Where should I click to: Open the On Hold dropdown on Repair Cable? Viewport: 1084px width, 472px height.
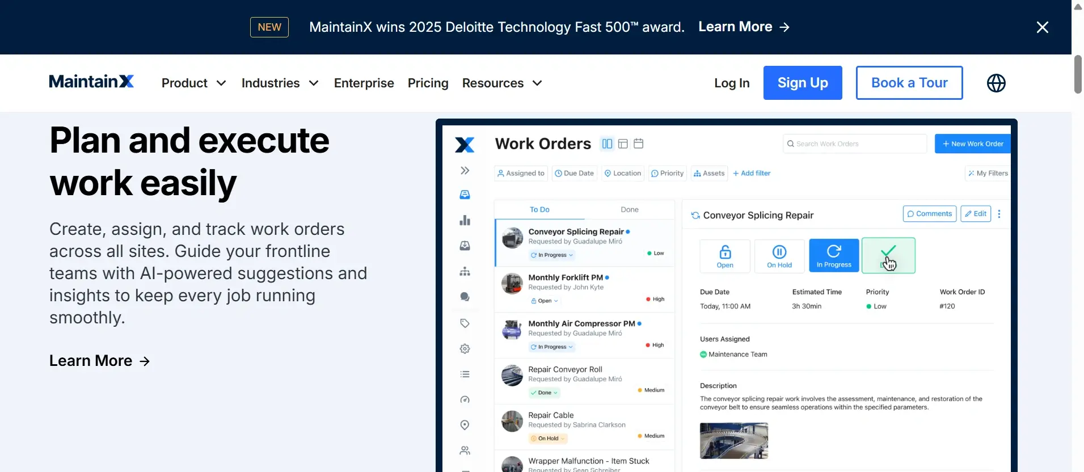coord(549,439)
